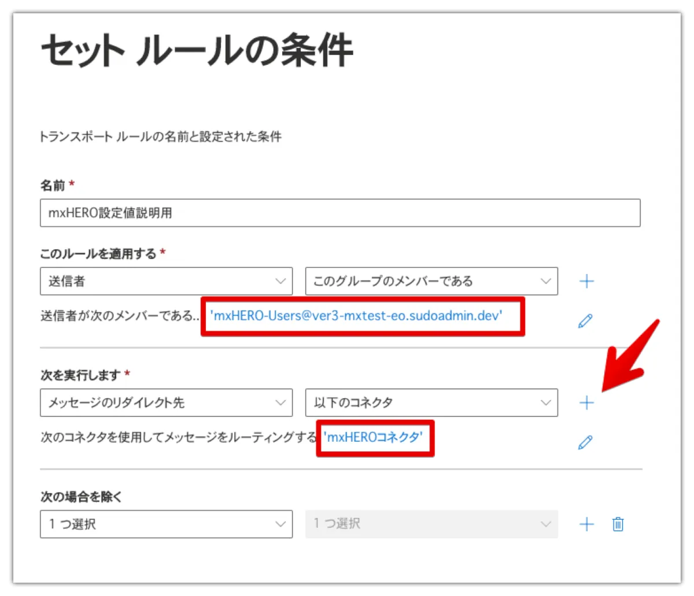694x596 pixels.
Task: Add an exception with the plus icon in 次の場合を除く
Action: click(x=586, y=524)
